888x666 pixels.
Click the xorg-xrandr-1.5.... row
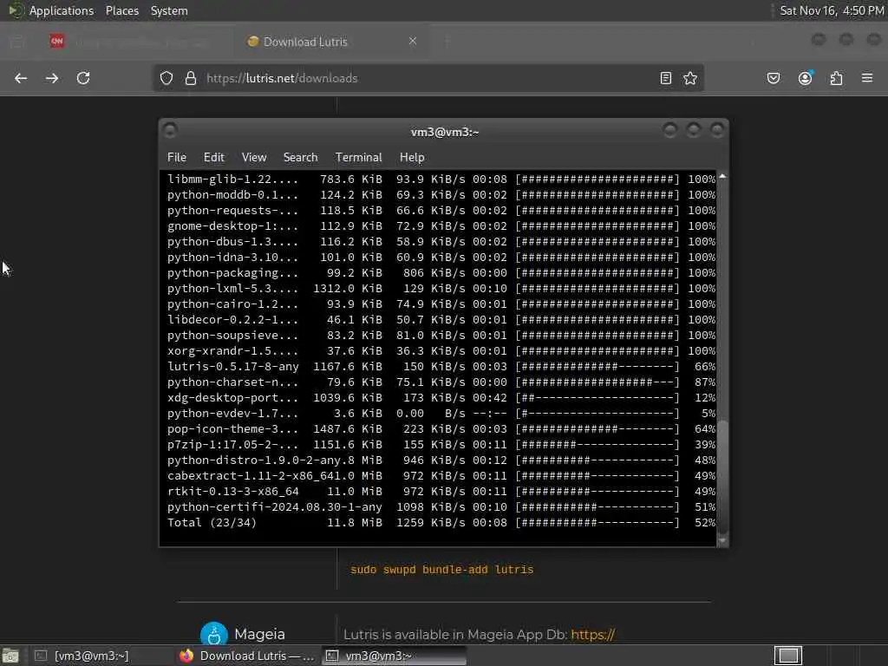[441, 350]
